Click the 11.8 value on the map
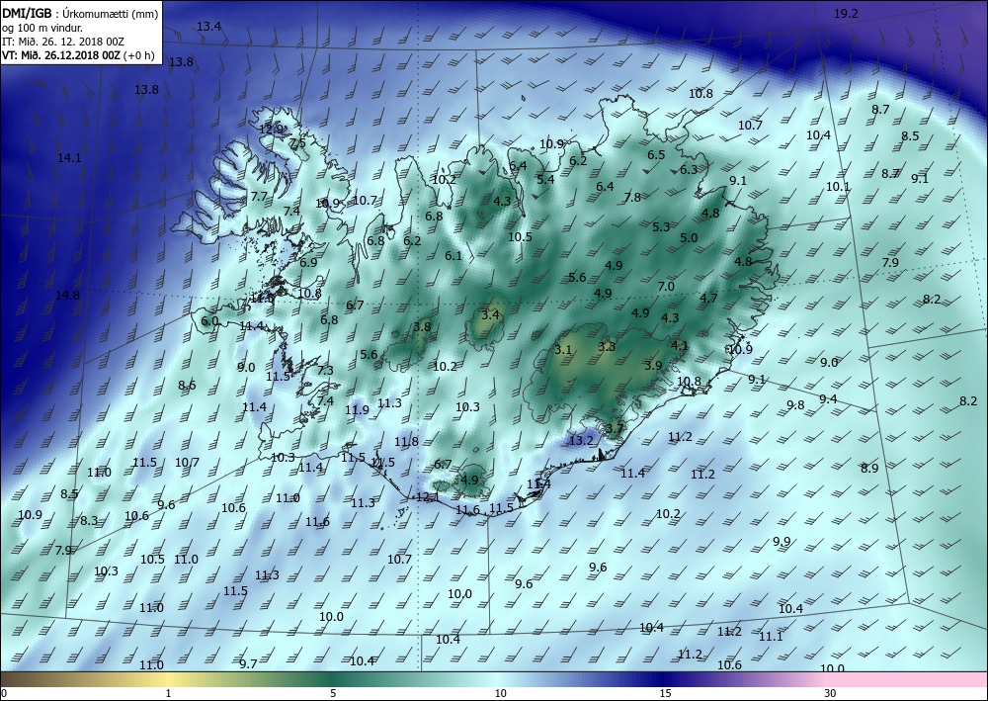Screen dimensions: 988x701 pyautogui.click(x=406, y=441)
